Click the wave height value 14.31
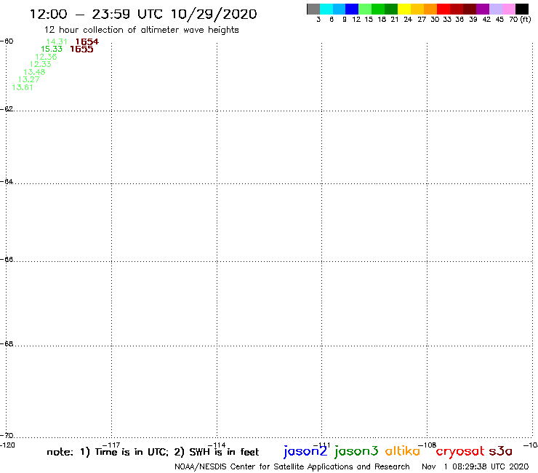 click(57, 41)
